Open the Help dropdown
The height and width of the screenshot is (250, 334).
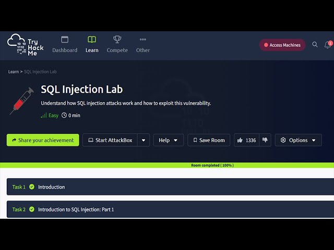coord(168,140)
